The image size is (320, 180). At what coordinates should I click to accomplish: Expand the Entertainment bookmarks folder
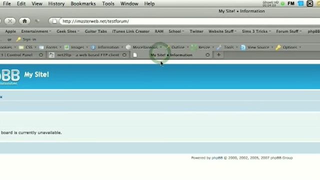pyautogui.click(x=36, y=31)
